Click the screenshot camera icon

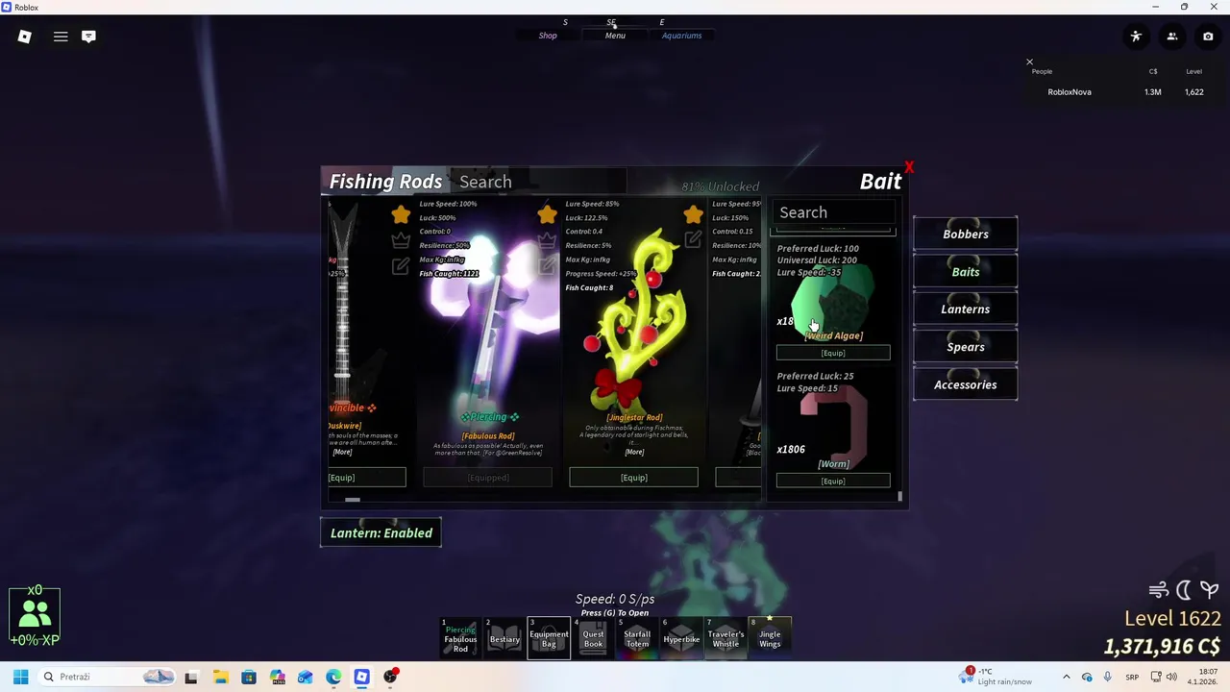pyautogui.click(x=1208, y=37)
